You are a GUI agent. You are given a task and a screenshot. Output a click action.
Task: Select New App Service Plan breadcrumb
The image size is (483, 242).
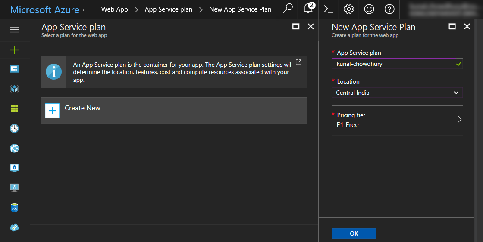pyautogui.click(x=240, y=9)
